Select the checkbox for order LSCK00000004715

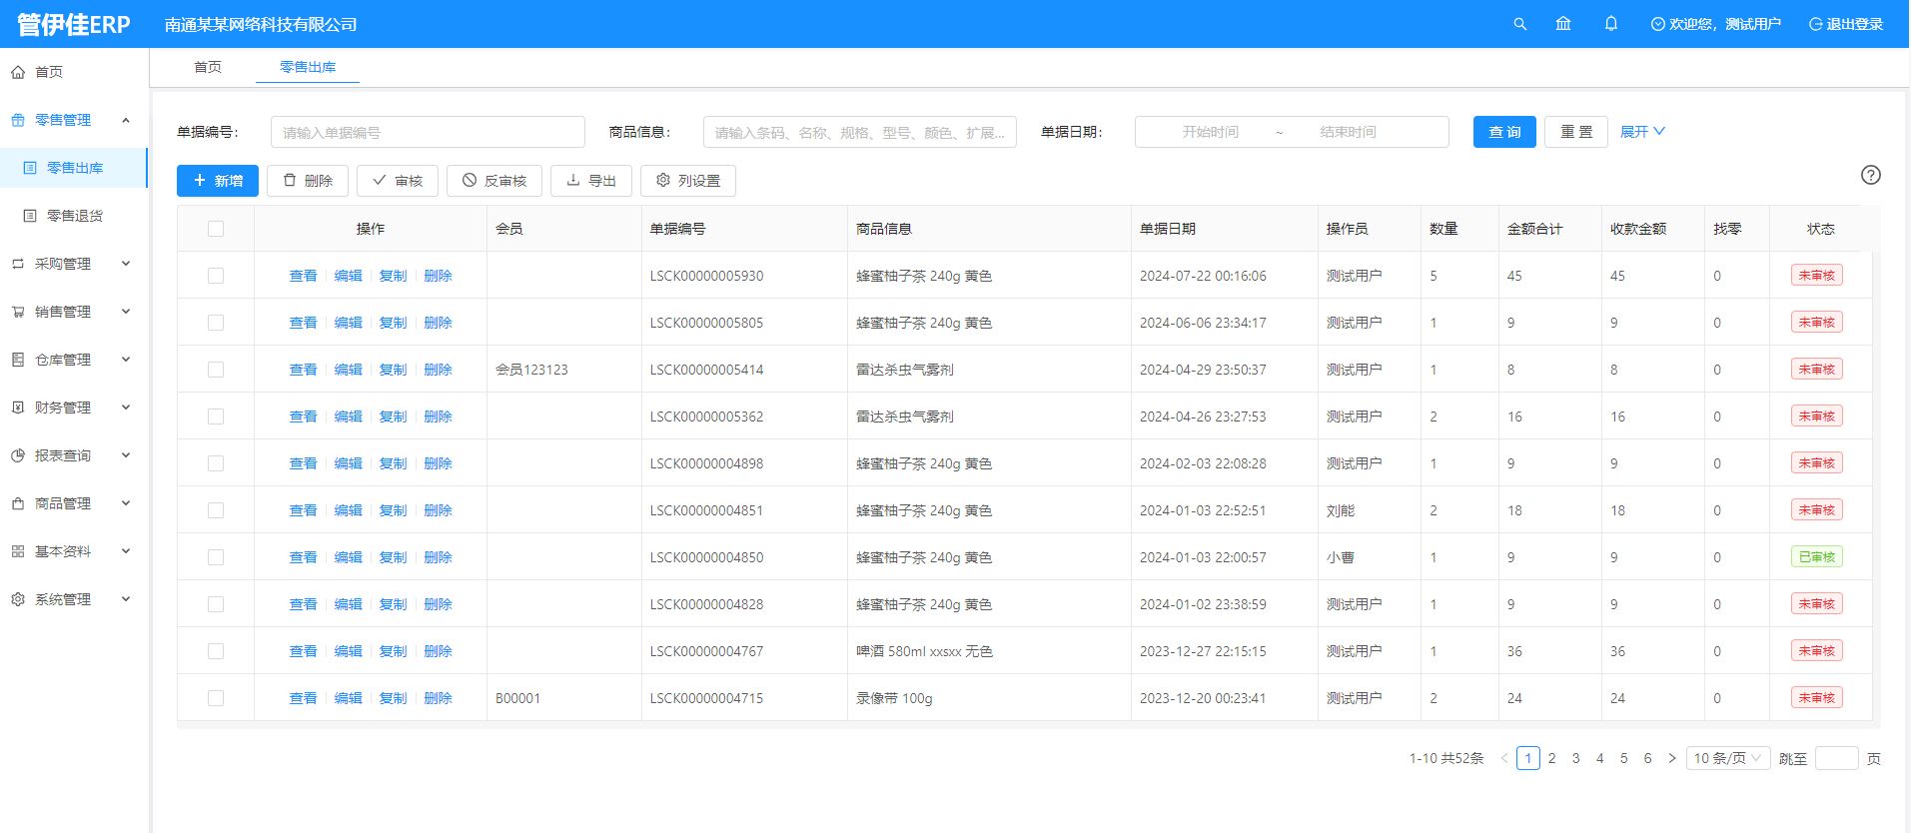click(216, 698)
